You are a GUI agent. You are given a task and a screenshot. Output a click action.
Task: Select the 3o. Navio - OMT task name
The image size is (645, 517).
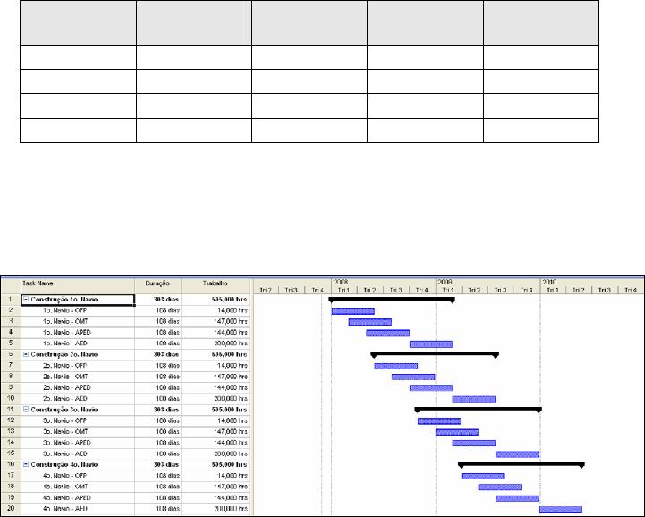tap(64, 431)
